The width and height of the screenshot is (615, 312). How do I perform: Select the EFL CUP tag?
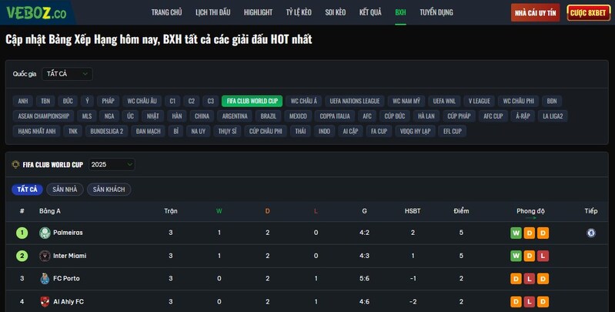pyautogui.click(x=453, y=131)
